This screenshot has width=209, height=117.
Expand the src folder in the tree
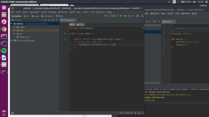click(x=14, y=34)
